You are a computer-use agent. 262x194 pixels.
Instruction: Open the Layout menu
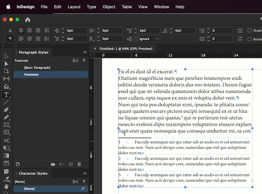point(74,7)
